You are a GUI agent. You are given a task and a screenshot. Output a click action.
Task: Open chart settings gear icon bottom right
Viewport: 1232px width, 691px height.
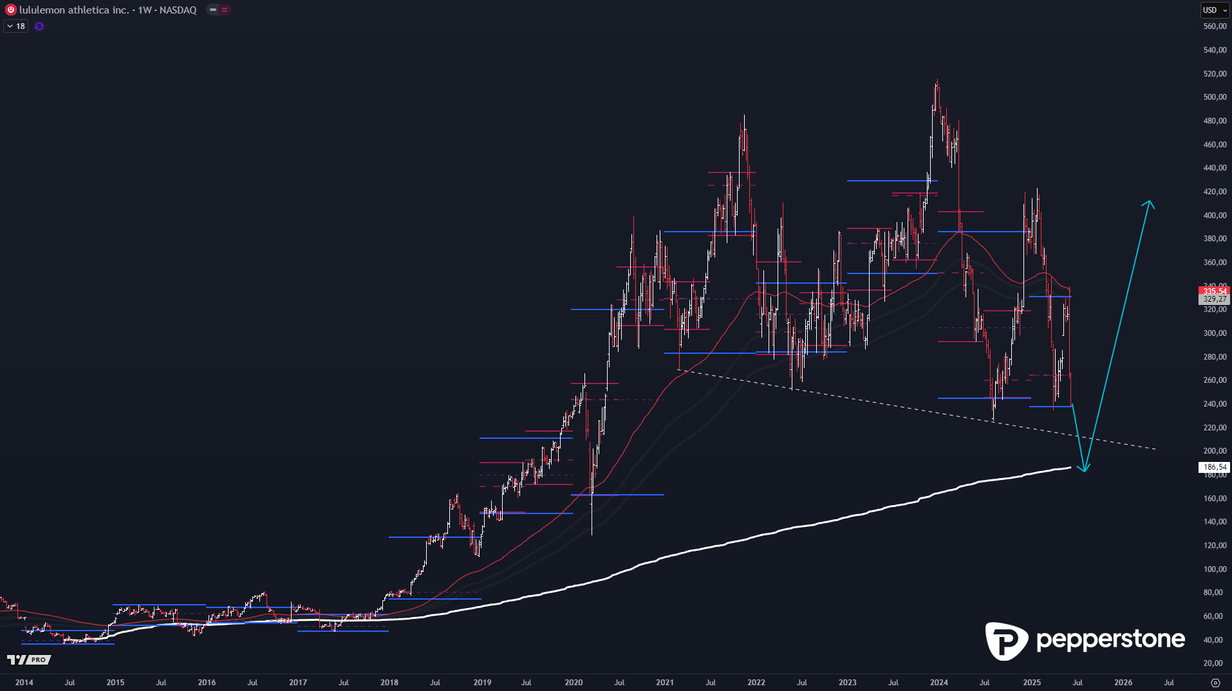pos(1215,683)
